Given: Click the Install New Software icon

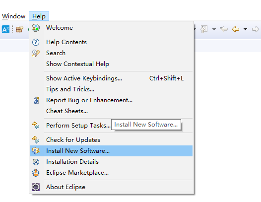Looking at the screenshot, I should [36, 151].
